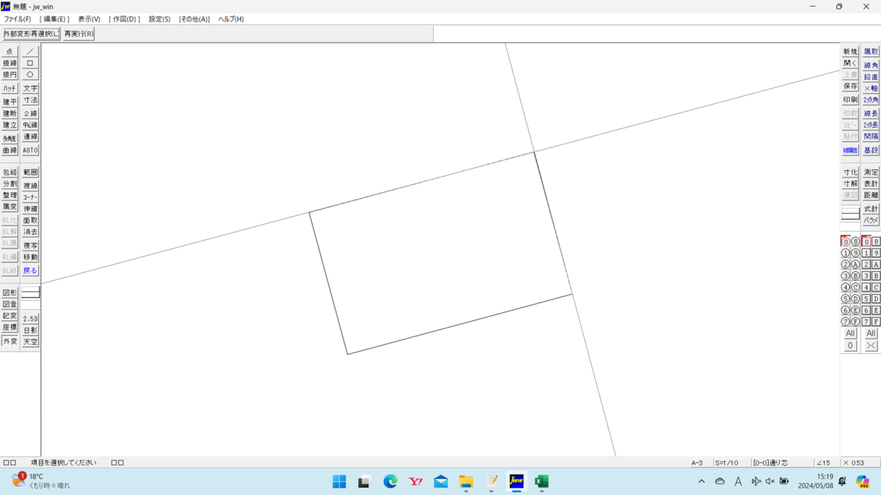Screen dimensions: 881x495
Task: Activate the 測定 (measure) command
Action: [870, 172]
